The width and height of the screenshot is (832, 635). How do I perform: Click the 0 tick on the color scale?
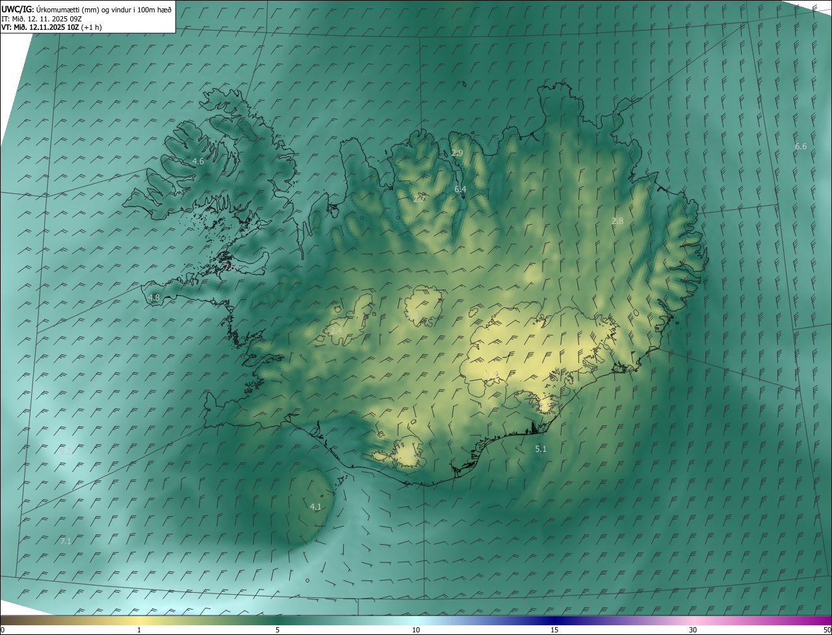pos(3,630)
